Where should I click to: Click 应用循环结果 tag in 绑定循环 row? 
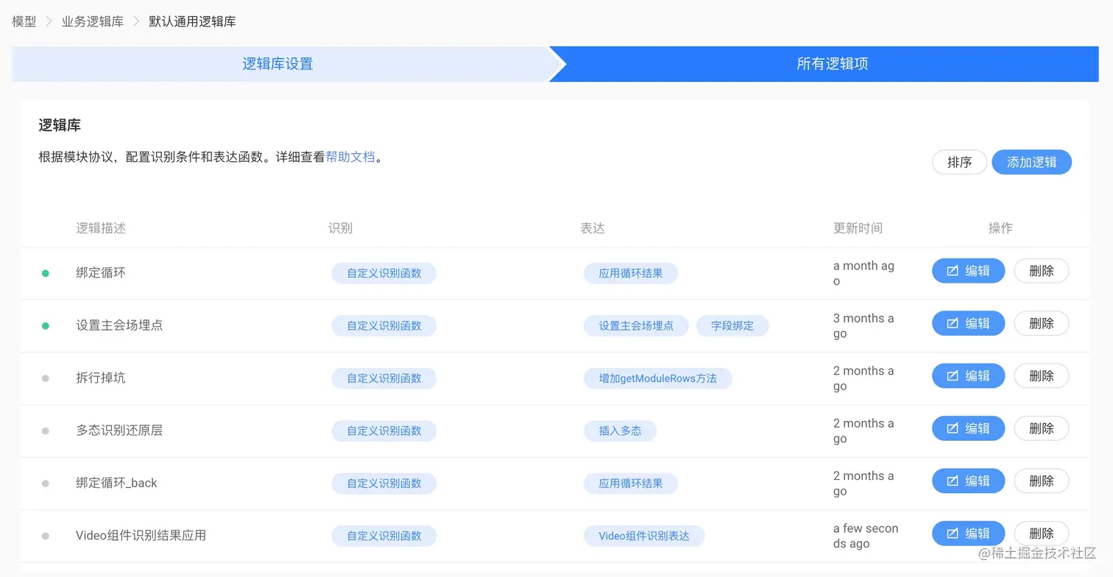pos(631,273)
